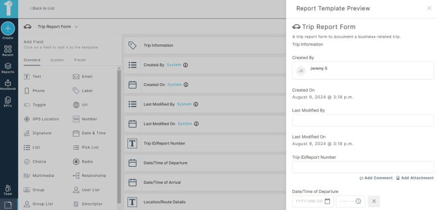The height and width of the screenshot is (210, 437).
Task: Select the Date/Time of Departure template row
Action: (x=205, y=163)
